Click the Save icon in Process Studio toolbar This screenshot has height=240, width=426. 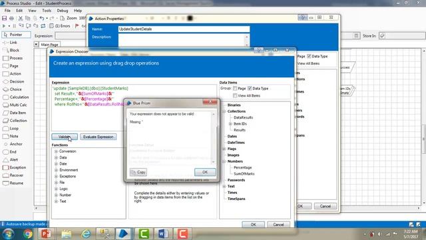[x=4, y=18]
